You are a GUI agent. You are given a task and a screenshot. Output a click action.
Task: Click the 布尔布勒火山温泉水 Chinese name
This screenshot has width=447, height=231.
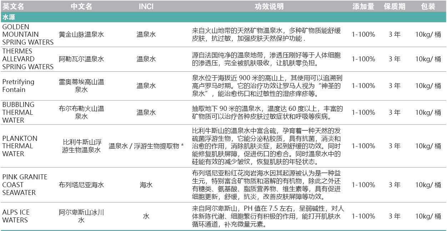click(81, 112)
